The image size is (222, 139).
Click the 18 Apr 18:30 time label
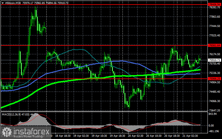coord(63,136)
